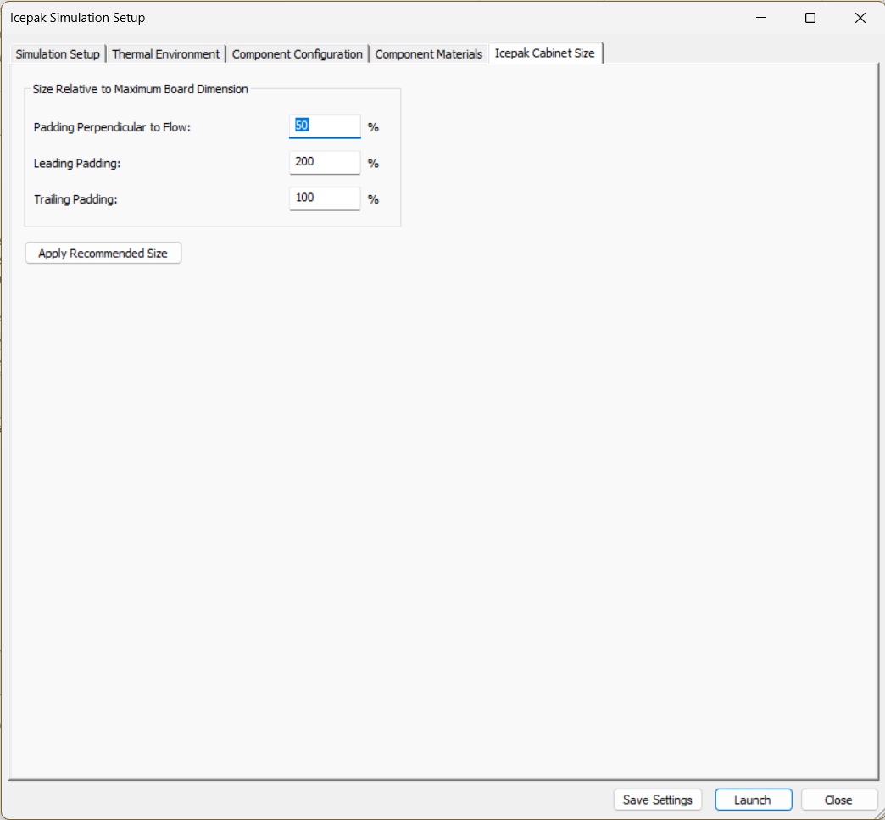
Task: Click the Close button at bottom
Action: 838,800
